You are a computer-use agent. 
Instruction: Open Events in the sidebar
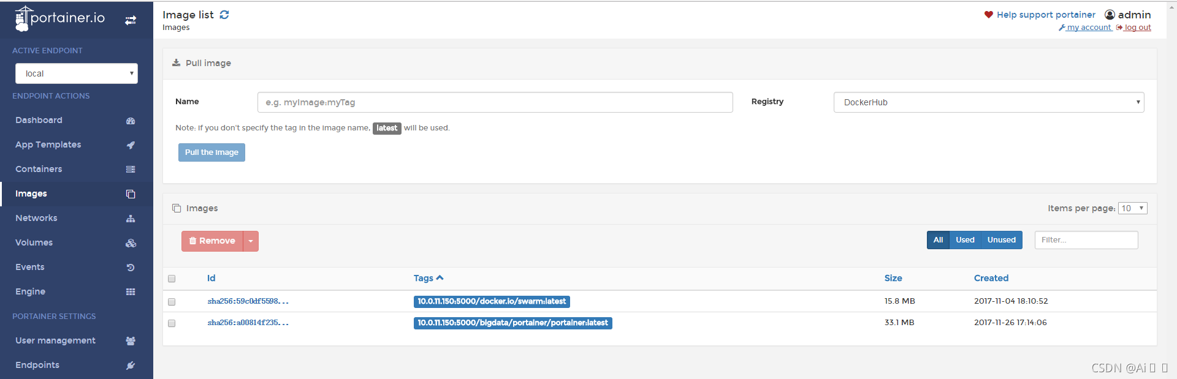(x=77, y=267)
